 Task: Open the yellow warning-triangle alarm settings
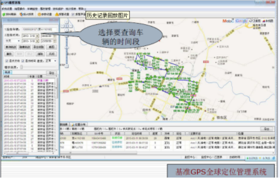click(x=57, y=14)
